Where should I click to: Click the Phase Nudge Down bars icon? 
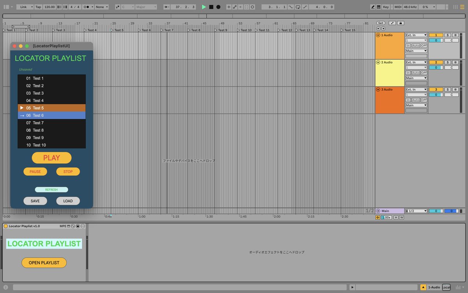(x=59, y=7)
